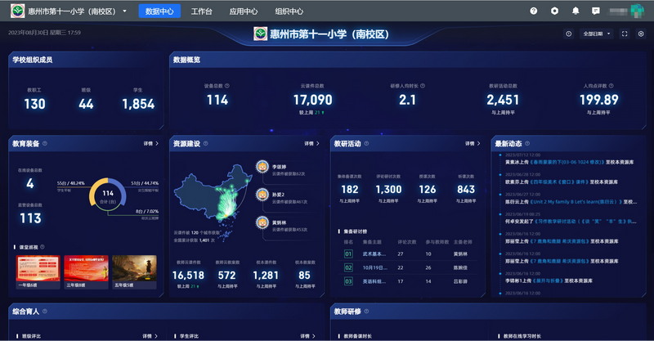Expand the school name dropdown arrow
The width and height of the screenshot is (654, 341).
(124, 11)
